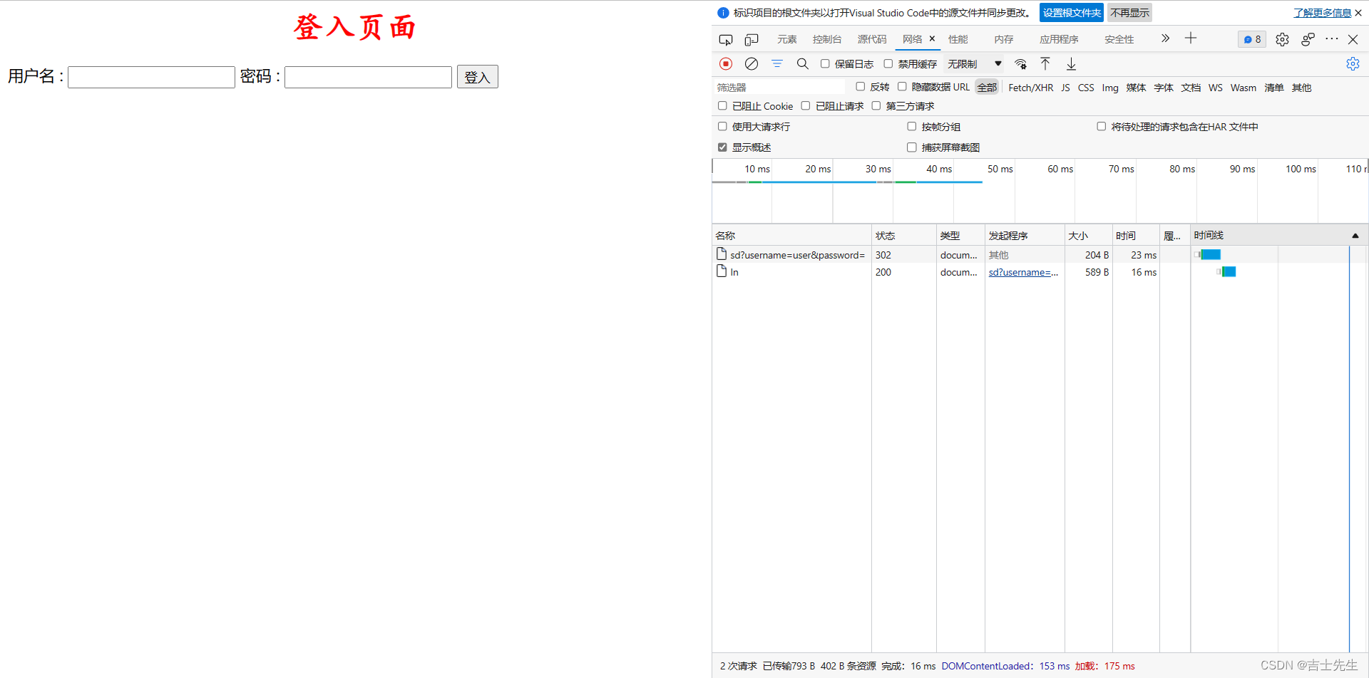Open the issues counter badge showing 8
The height and width of the screenshot is (678, 1369).
pyautogui.click(x=1252, y=40)
